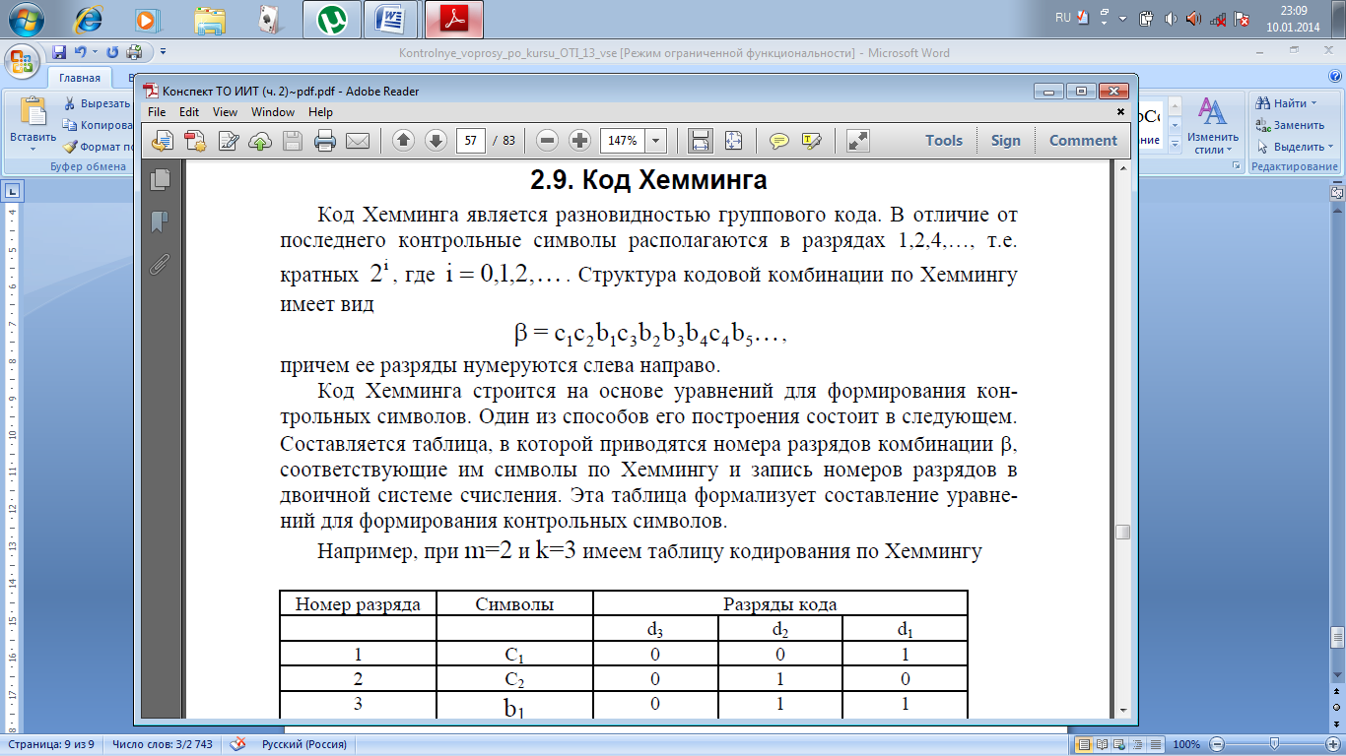1346x756 pixels.
Task: Select the Главная ribbon tab in Word
Action: 79,78
